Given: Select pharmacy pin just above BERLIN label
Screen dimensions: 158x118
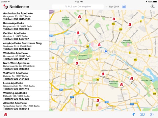Looking at the screenshot, I should point(99,45).
